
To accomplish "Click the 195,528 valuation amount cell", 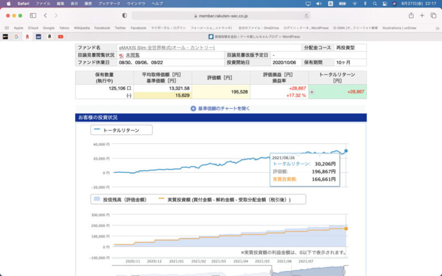I will [221, 92].
